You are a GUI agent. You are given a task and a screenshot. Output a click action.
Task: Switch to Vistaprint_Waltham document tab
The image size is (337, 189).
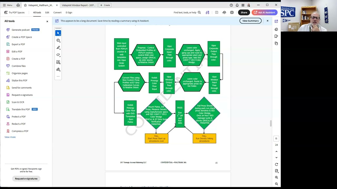[x=40, y=5]
